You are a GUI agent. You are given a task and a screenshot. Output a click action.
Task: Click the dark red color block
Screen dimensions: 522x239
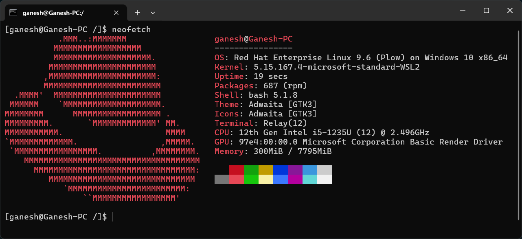click(x=236, y=170)
